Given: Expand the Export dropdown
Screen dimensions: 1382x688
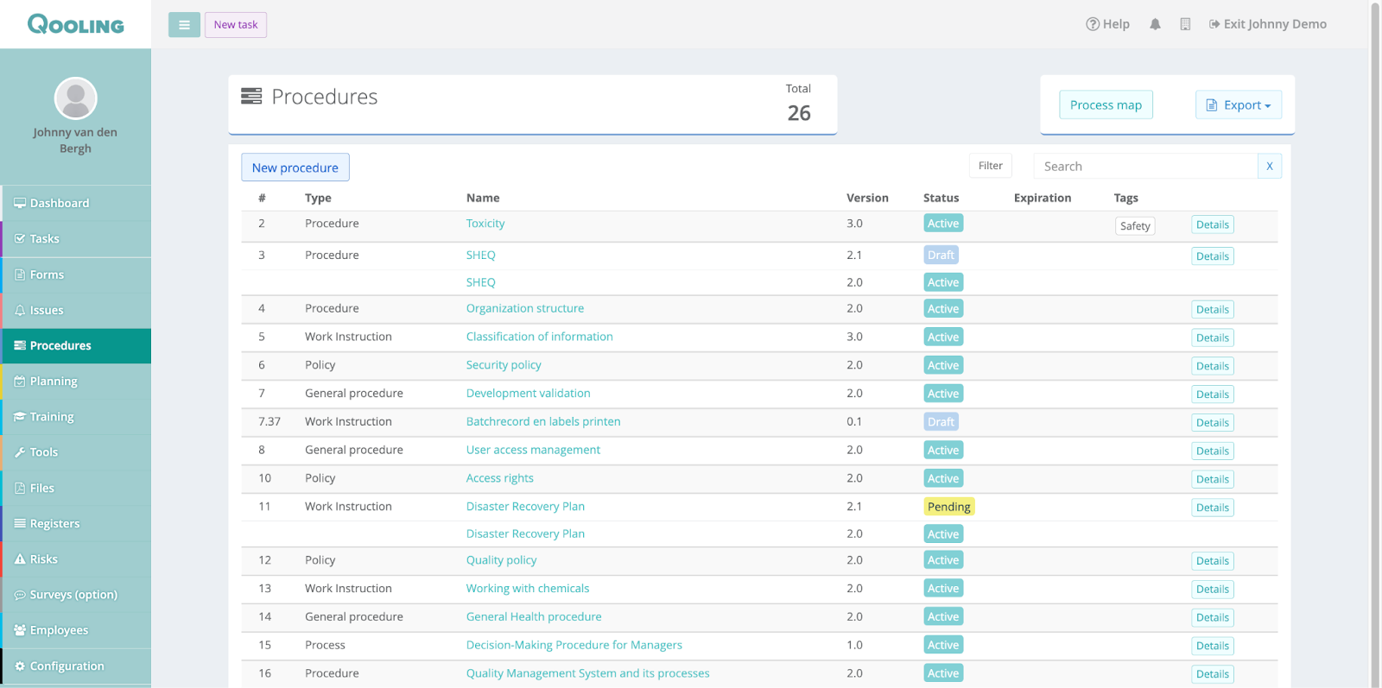Looking at the screenshot, I should (1239, 104).
